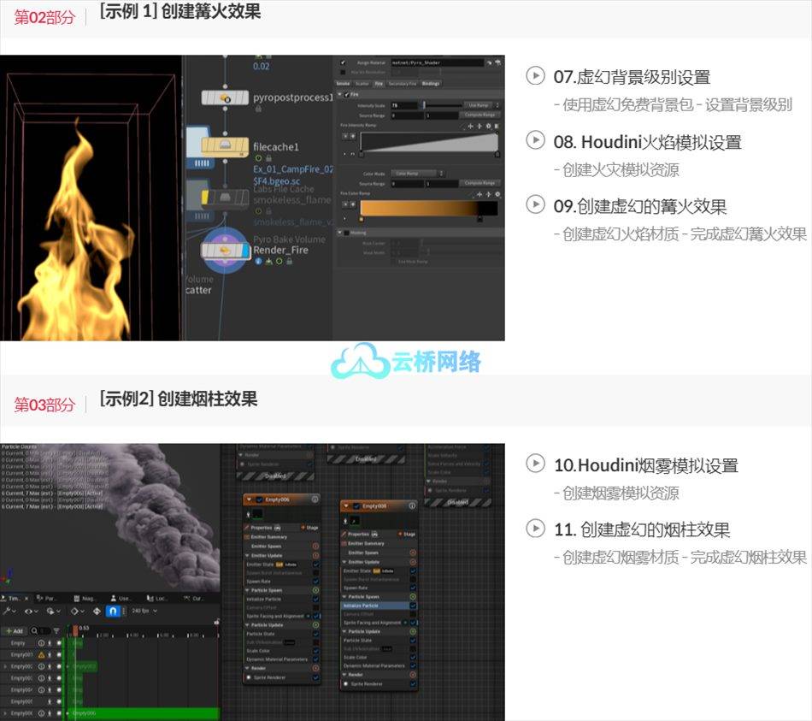The image size is (812, 721).
Task: Open the Niag... tab in the timeline panel
Action: click(85, 598)
